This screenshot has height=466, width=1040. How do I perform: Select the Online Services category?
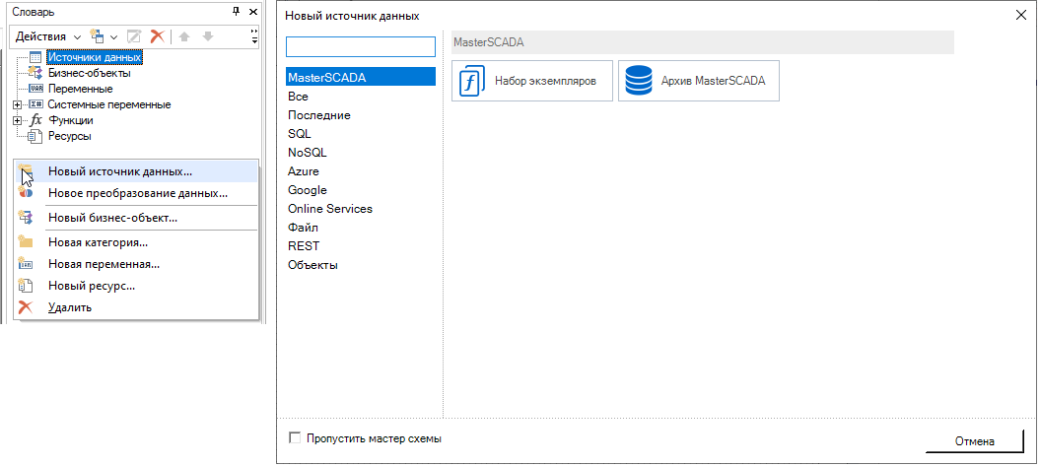click(361, 208)
